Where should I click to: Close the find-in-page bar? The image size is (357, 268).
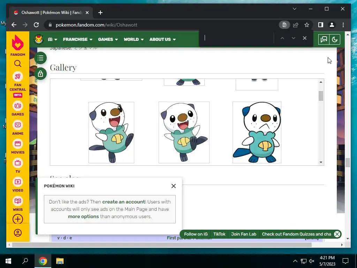[305, 38]
